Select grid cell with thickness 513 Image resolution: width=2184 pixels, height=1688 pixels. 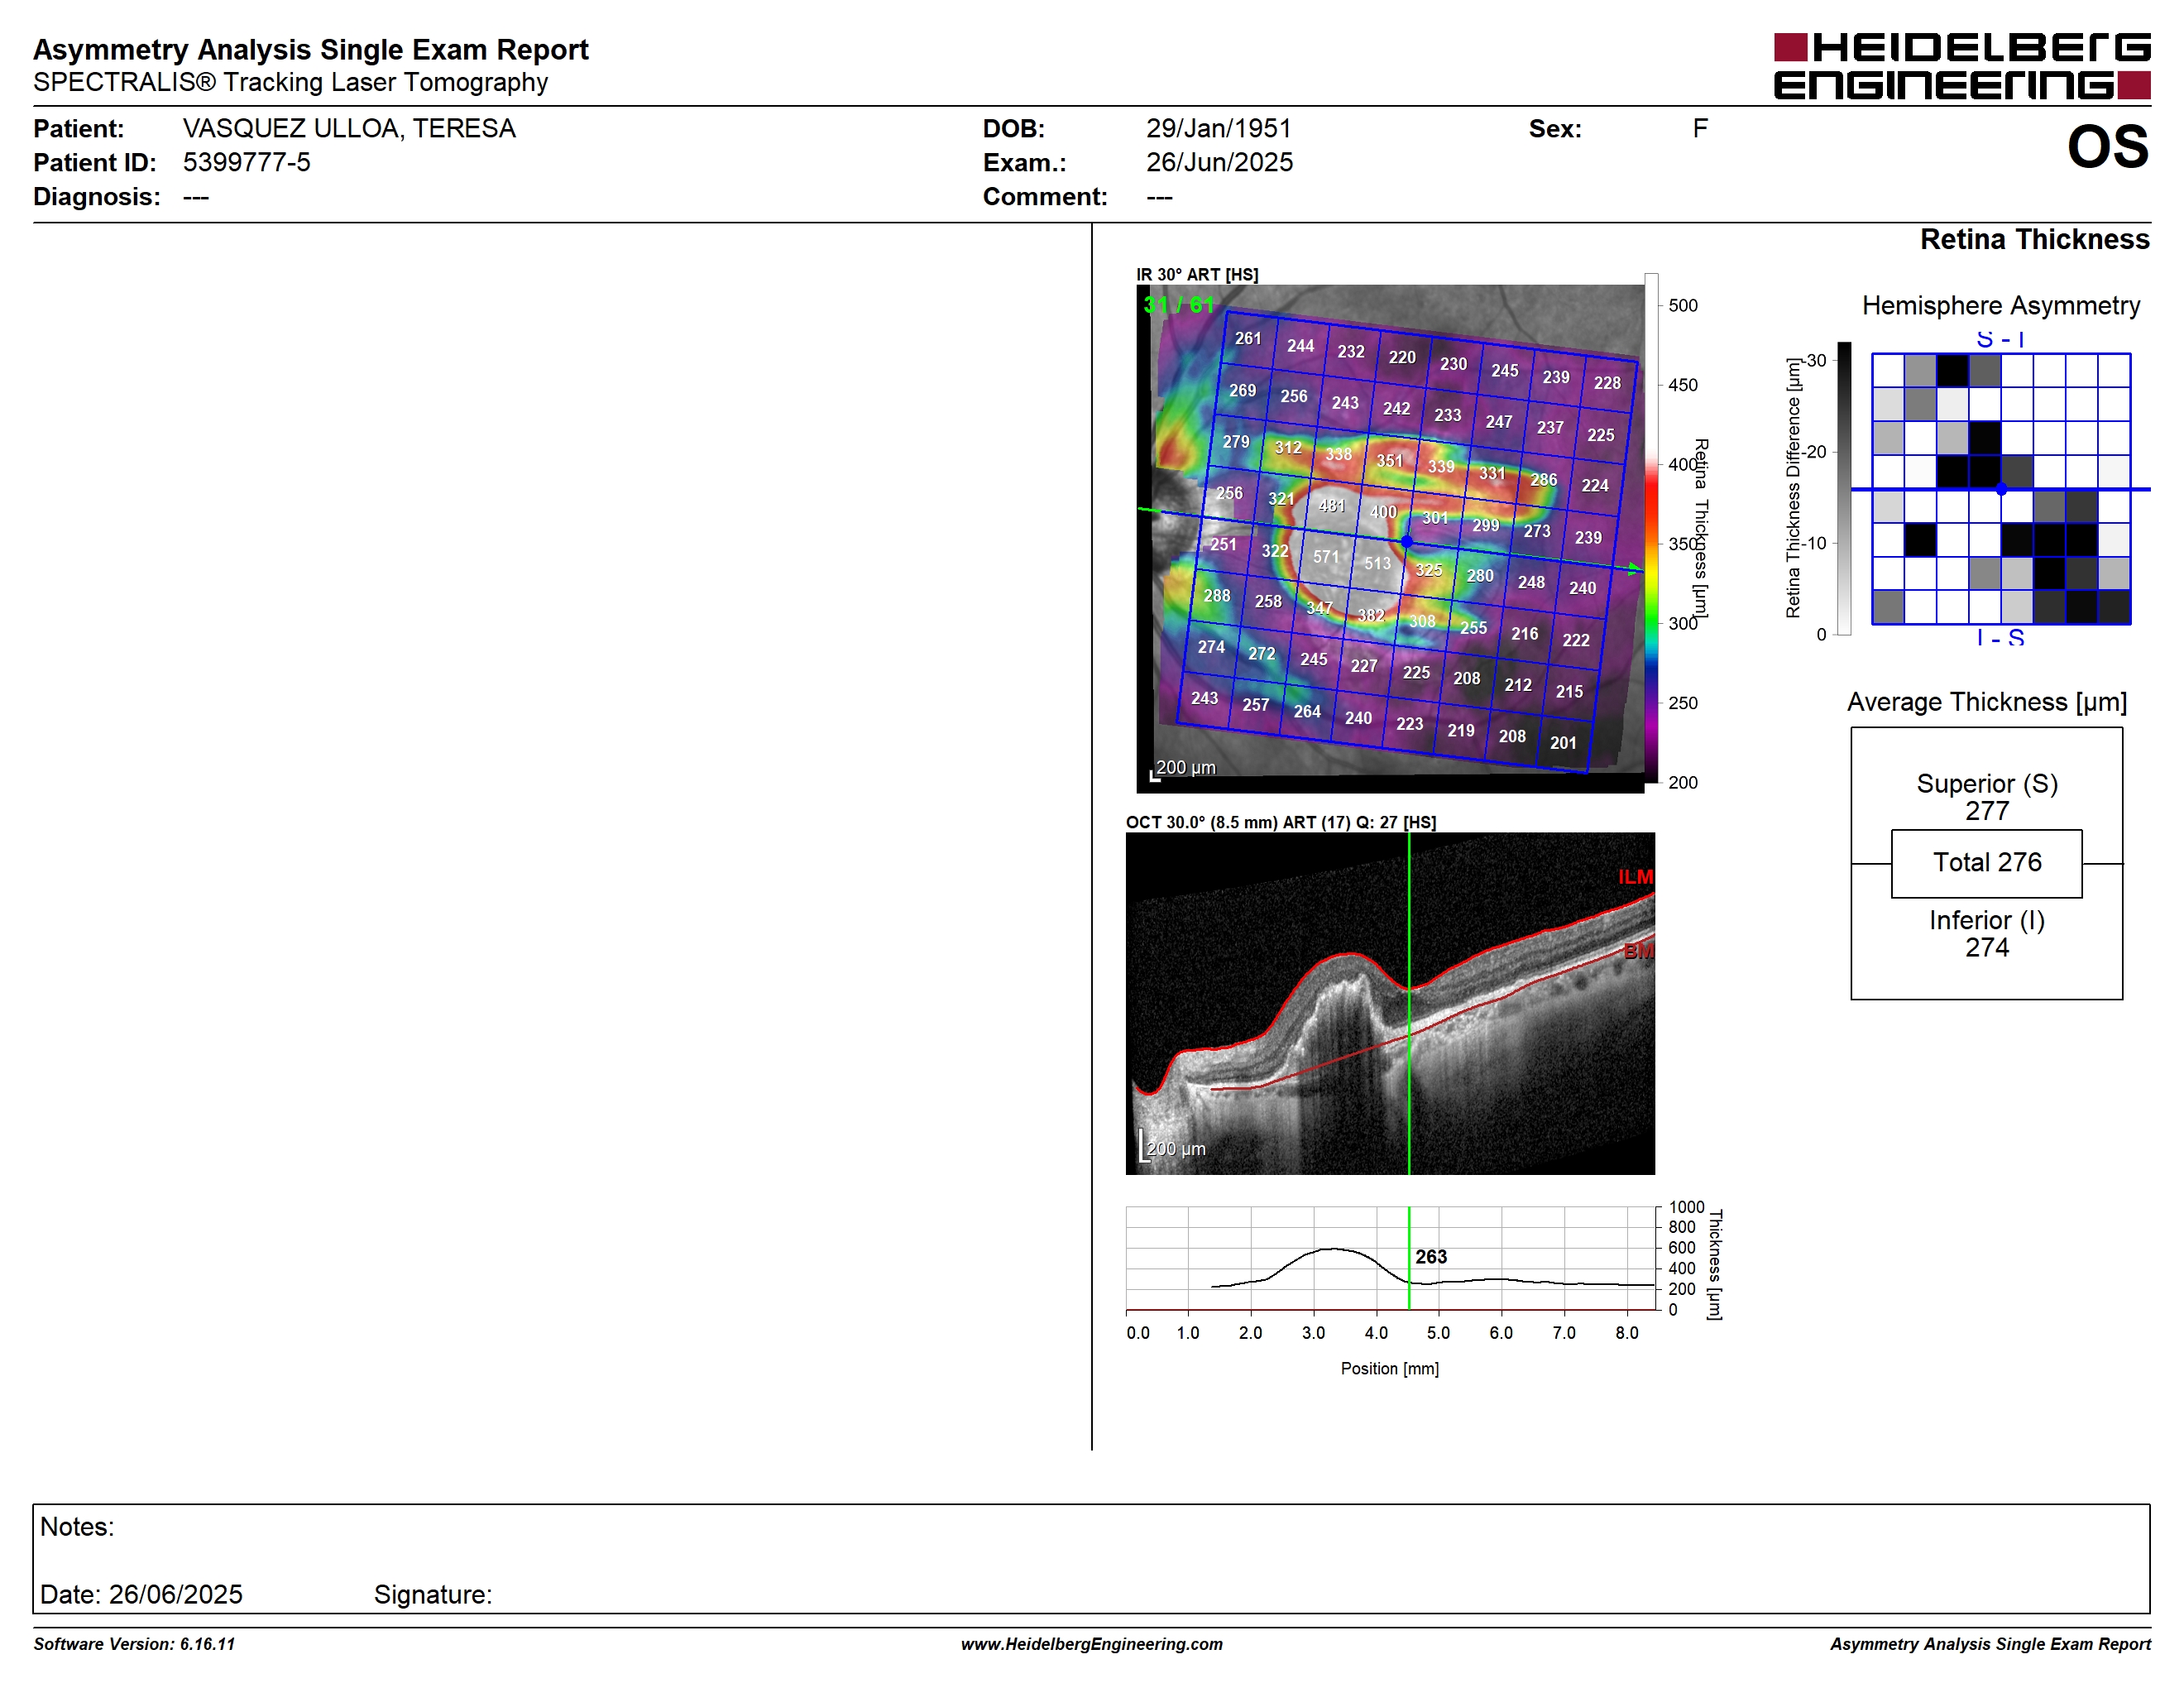coord(1377,563)
